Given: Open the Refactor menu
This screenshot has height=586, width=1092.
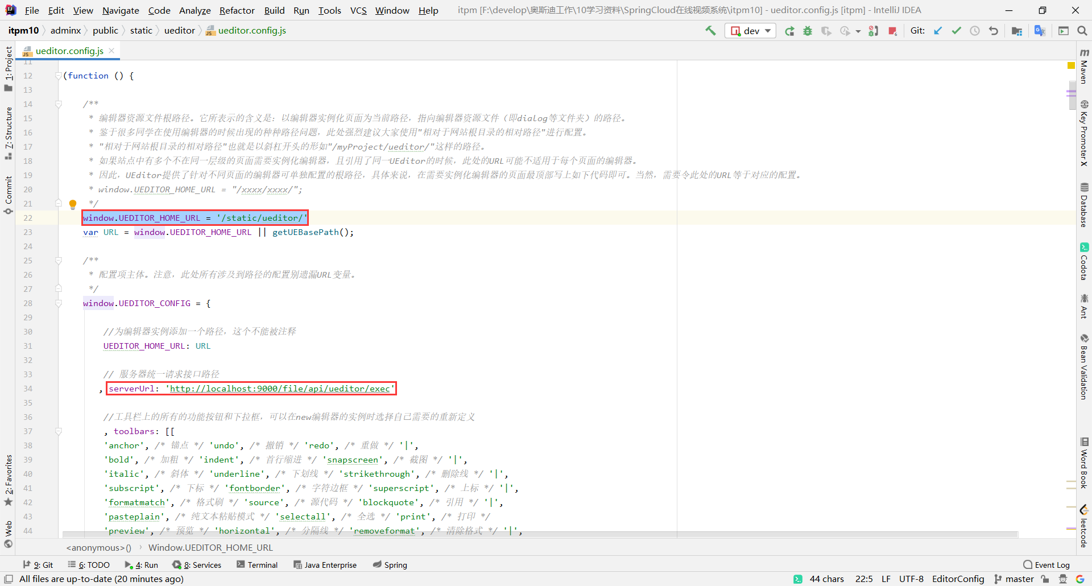Looking at the screenshot, I should click(237, 10).
